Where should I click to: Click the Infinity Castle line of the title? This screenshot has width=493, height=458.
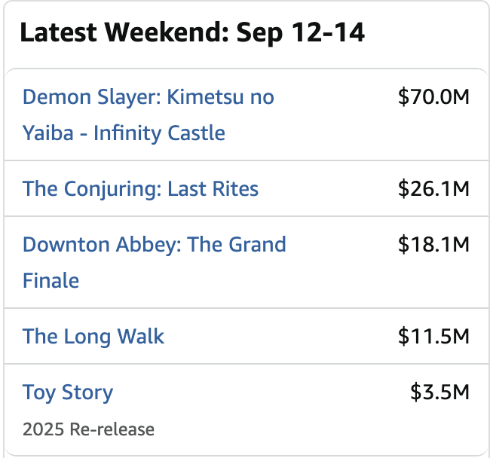[x=124, y=133]
